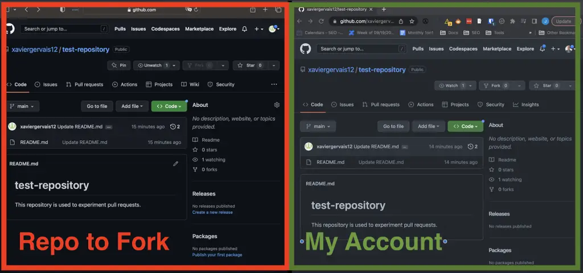Bookmark page with Chrome star icon
This screenshot has width=583, height=273.
(x=412, y=22)
